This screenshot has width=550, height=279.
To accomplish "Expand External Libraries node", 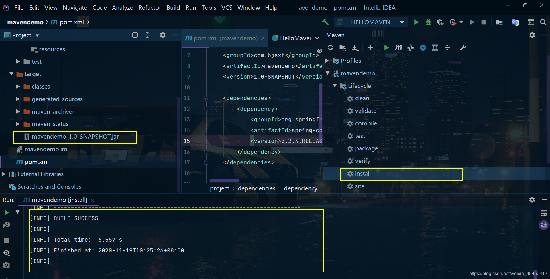I will [x=3, y=174].
